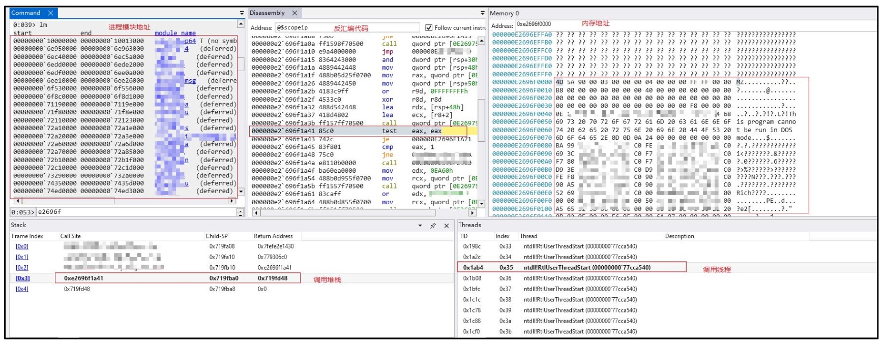
Task: Open stack frame link [0x3]
Action: [22, 278]
